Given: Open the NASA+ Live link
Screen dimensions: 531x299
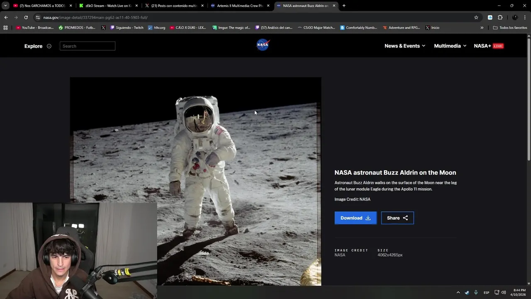Looking at the screenshot, I should (x=489, y=46).
